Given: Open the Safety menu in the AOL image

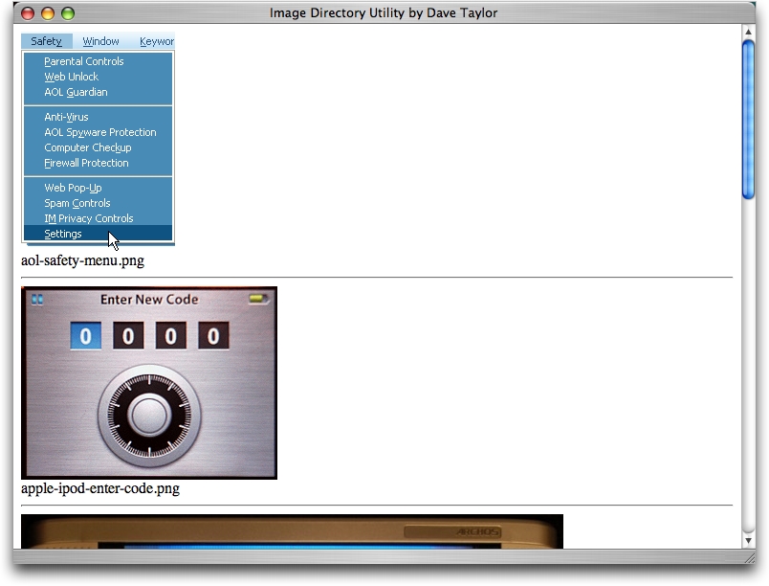Looking at the screenshot, I should point(46,41).
